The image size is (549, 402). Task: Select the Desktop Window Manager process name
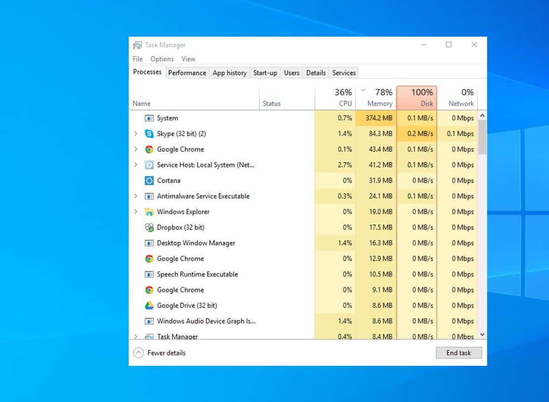[196, 243]
